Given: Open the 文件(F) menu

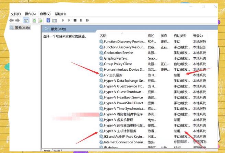Looking at the screenshot, I should tap(16, 14).
